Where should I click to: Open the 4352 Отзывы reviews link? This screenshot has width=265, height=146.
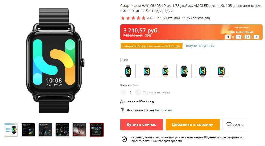tap(168, 18)
